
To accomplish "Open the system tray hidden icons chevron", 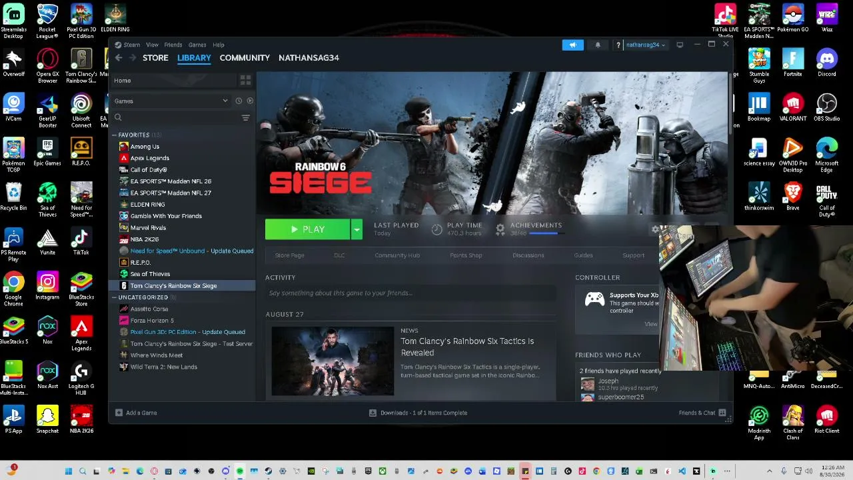I will [769, 471].
